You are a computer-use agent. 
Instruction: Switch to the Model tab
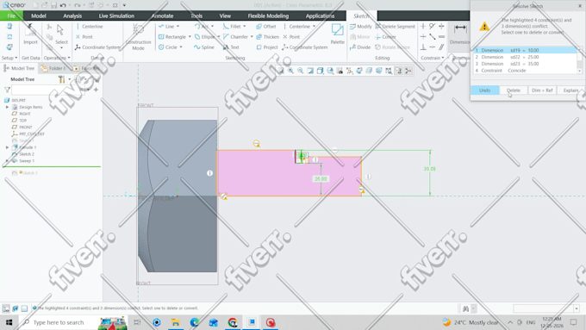pos(39,16)
